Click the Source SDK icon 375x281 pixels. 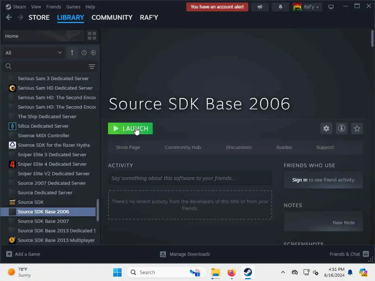tap(12, 202)
